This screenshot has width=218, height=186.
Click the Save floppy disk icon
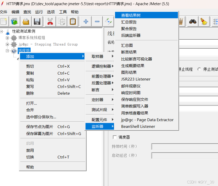[37, 21]
